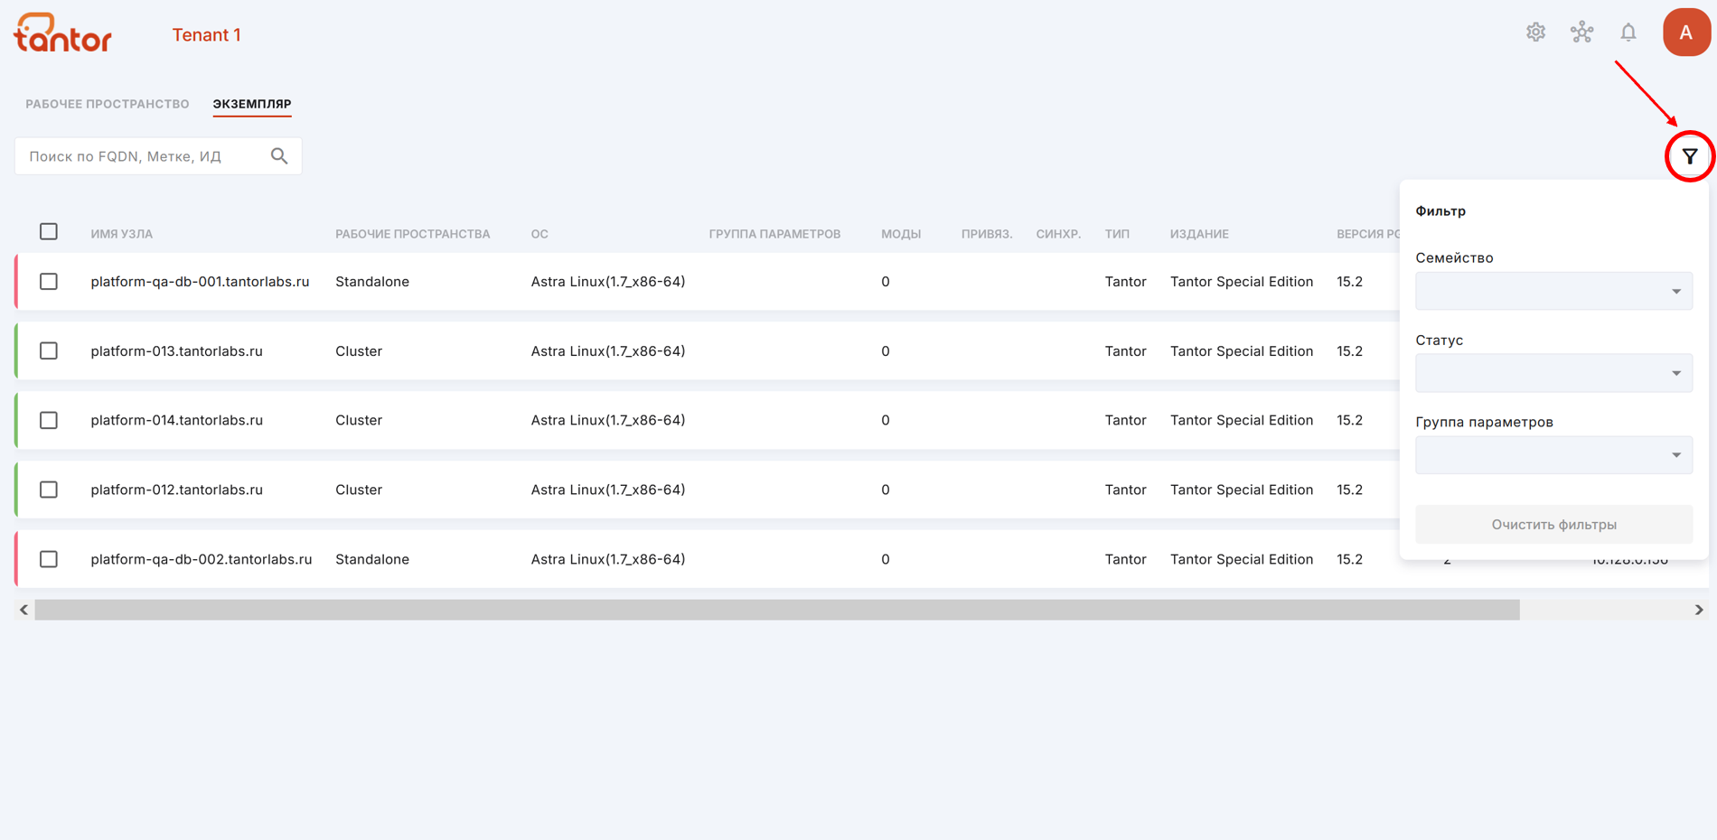Image resolution: width=1717 pixels, height=840 pixels.
Task: Sort by ОС column header
Action: (539, 234)
